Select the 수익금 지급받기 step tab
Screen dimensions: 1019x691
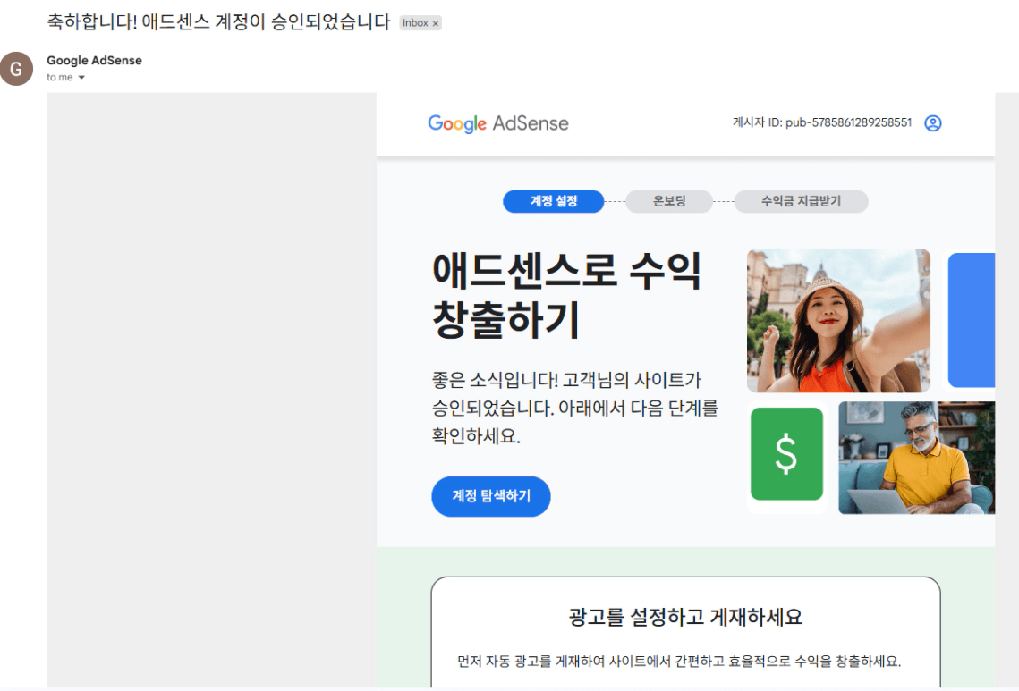(x=801, y=201)
